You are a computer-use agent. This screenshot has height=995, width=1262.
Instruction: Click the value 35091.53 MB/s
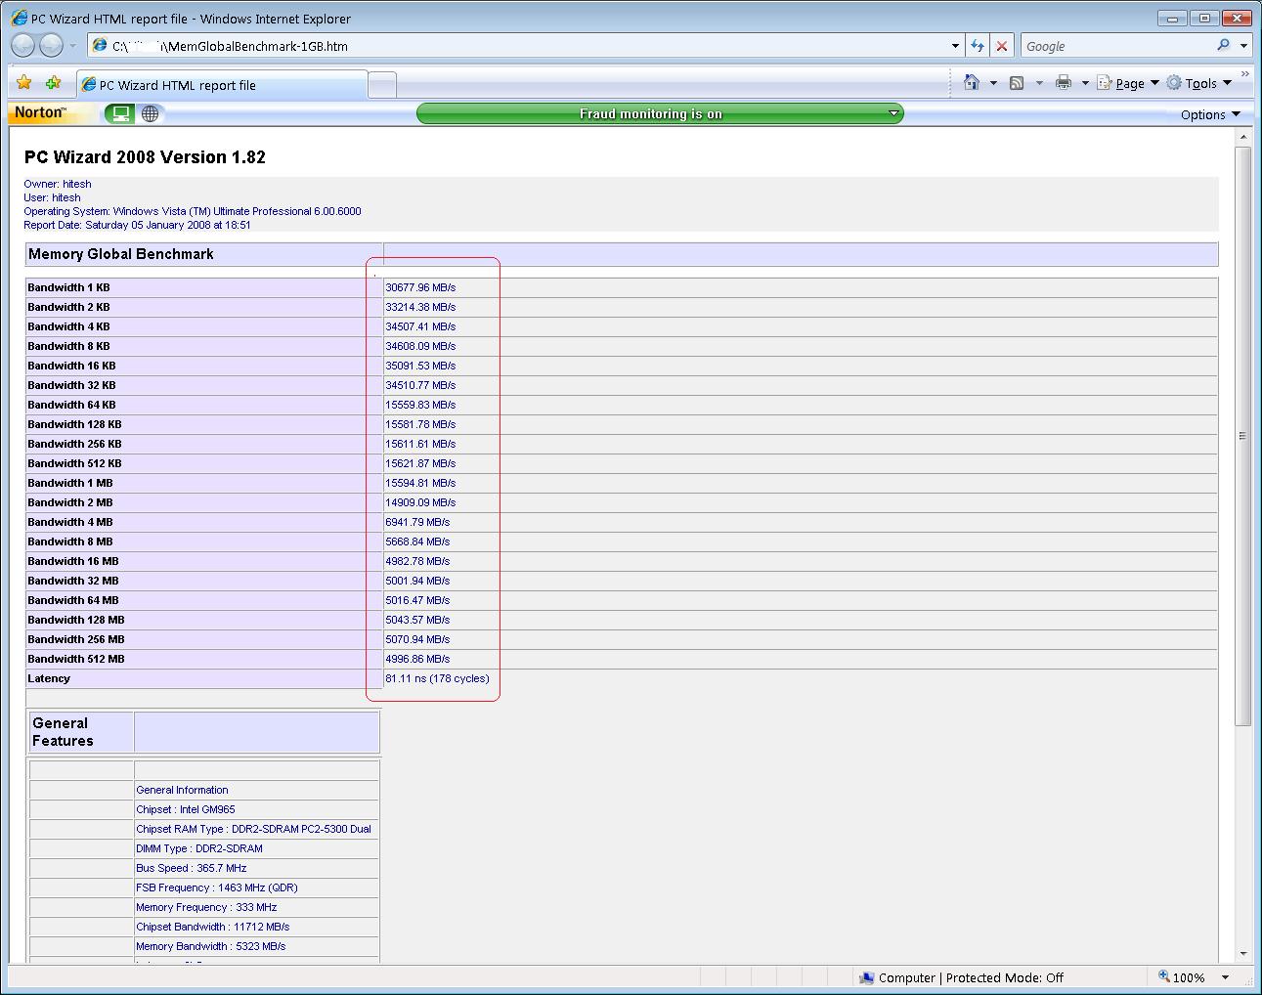click(420, 366)
